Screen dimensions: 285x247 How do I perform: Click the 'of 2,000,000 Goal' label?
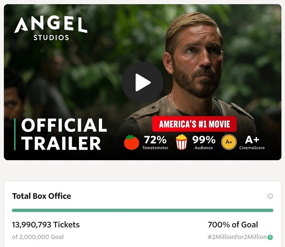click(x=38, y=237)
